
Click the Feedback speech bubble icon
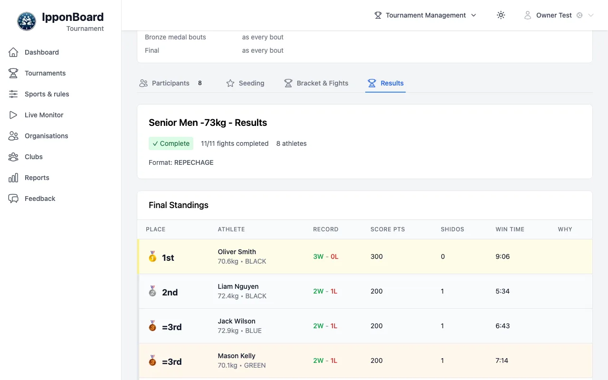pos(13,199)
